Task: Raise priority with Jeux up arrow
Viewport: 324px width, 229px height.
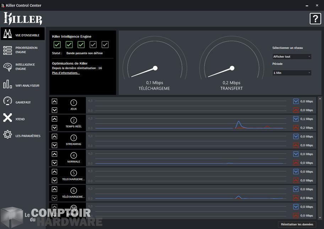Action: (x=54, y=102)
